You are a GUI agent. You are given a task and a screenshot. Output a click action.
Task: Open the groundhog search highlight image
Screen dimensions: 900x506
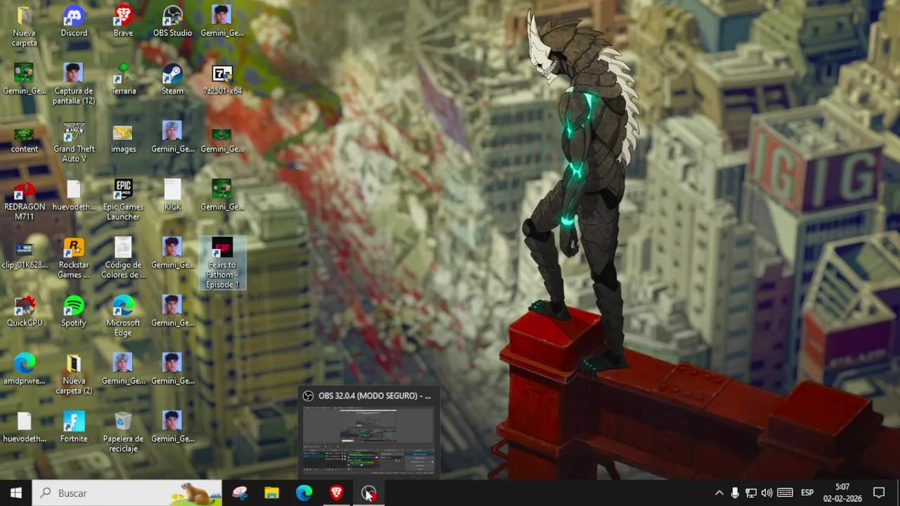click(x=198, y=493)
